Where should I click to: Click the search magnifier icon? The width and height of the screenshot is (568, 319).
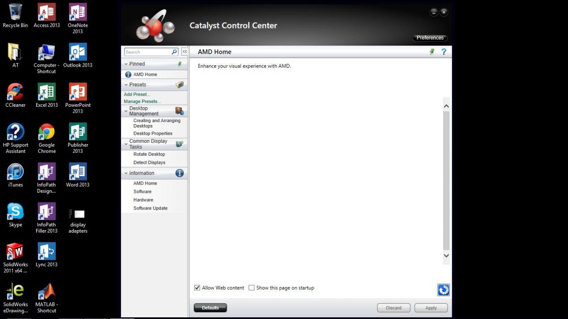[x=174, y=52]
